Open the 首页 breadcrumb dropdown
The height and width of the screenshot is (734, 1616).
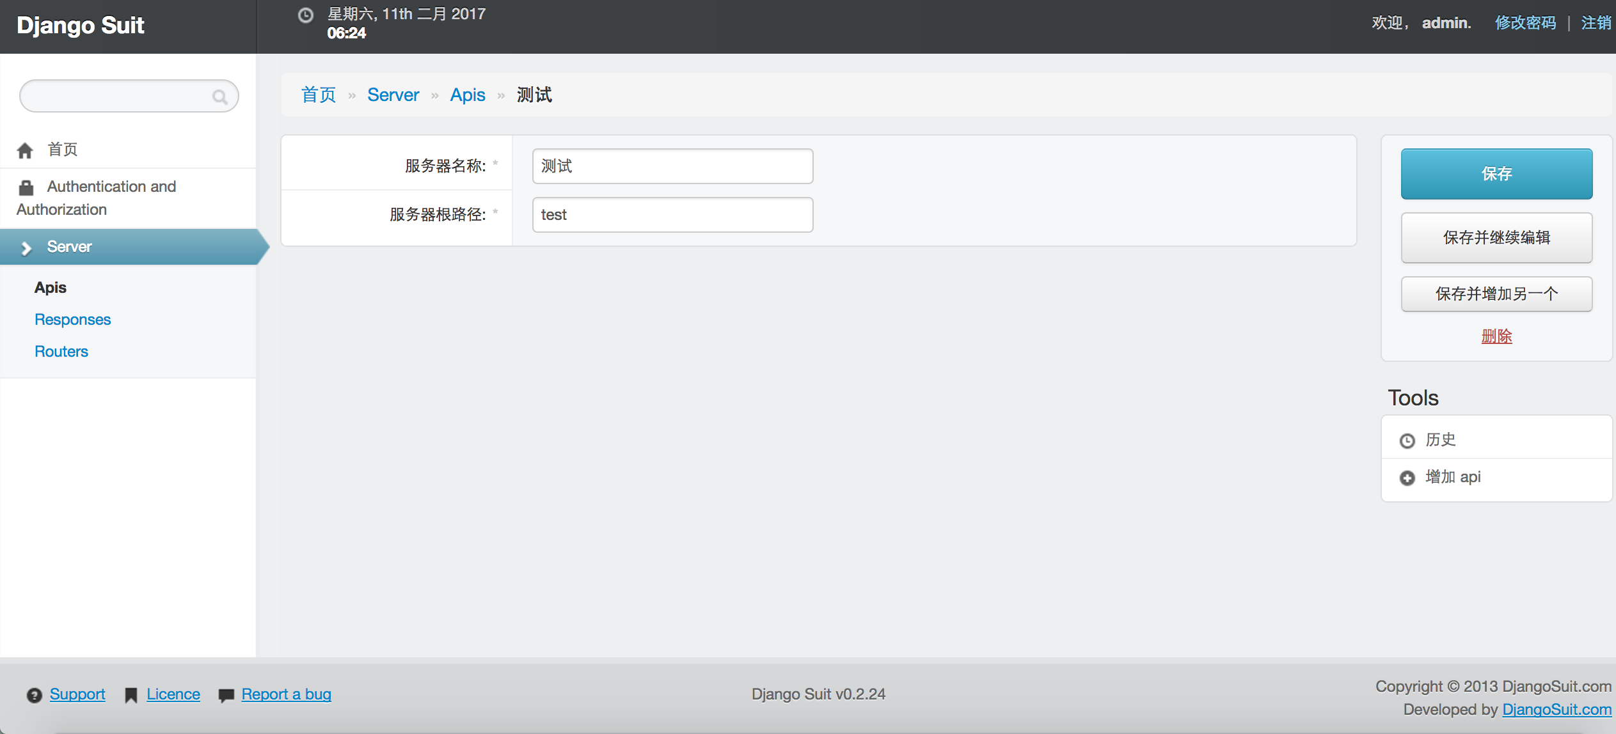coord(317,95)
